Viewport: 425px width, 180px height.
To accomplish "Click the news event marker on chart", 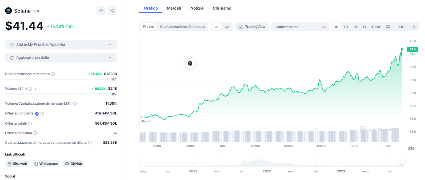I will point(190,63).
